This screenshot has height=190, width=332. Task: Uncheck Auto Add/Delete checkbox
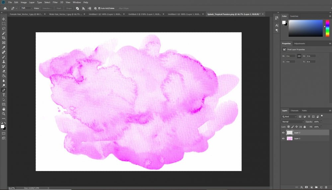click(x=99, y=8)
